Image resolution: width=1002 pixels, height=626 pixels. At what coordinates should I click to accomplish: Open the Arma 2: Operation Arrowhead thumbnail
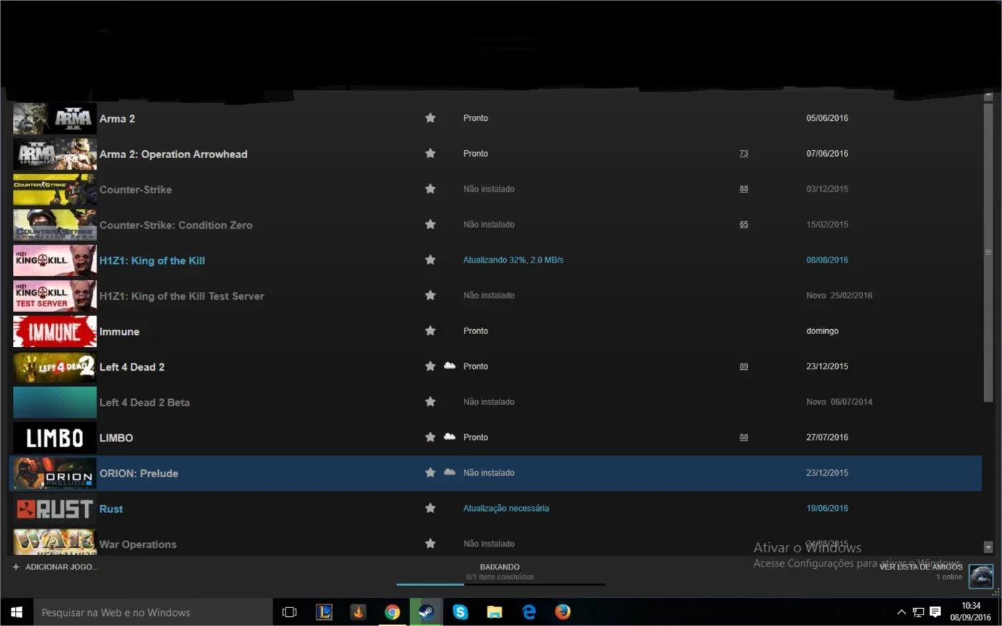[54, 154]
